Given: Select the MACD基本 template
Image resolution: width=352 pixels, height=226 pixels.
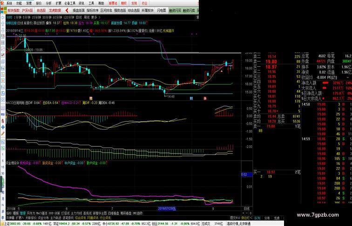Looking at the screenshot, I should [42, 213].
